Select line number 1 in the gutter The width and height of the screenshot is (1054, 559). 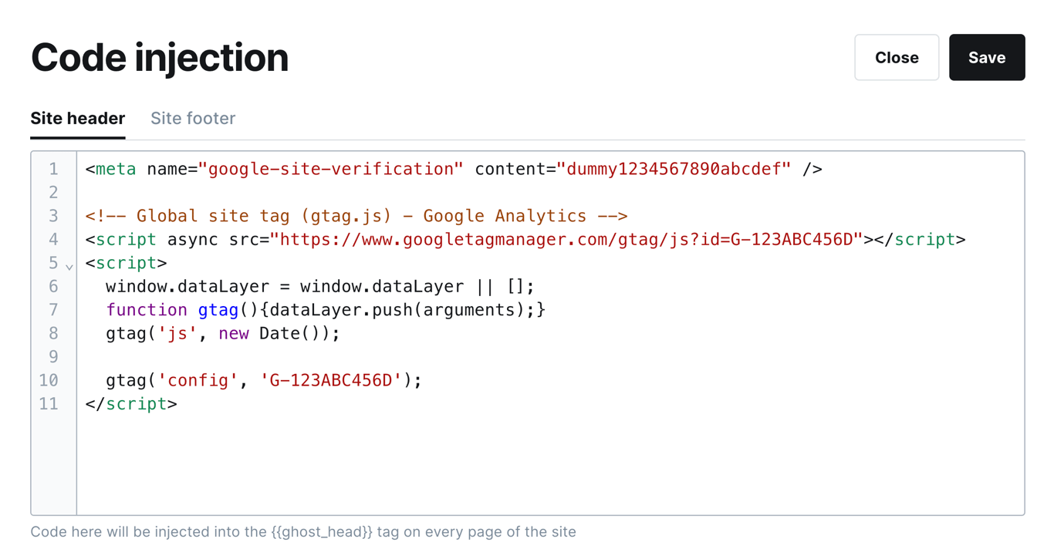click(x=52, y=168)
